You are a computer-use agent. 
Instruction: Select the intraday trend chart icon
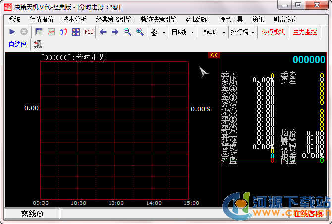51,32
